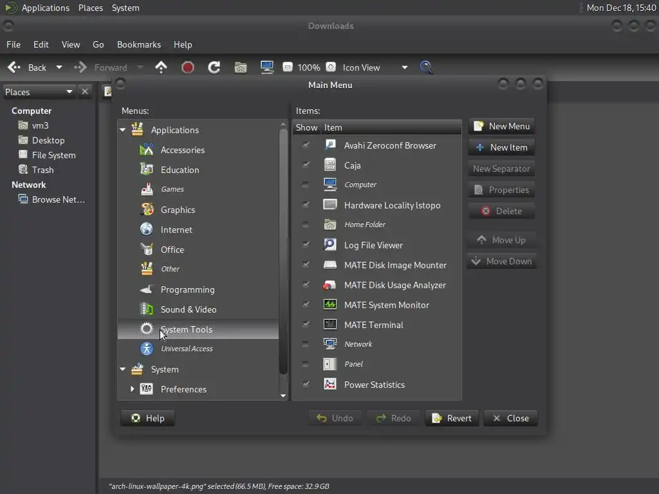This screenshot has height=494, width=659.
Task: Click the Power Statistics icon
Action: coord(330,384)
